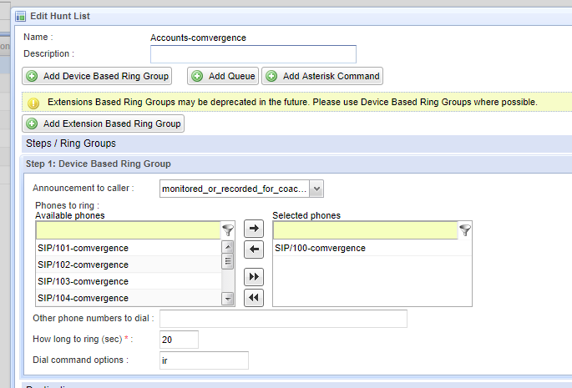Click filter funnel icon above Available phones
Screen dimensions: 572x388
[228, 230]
